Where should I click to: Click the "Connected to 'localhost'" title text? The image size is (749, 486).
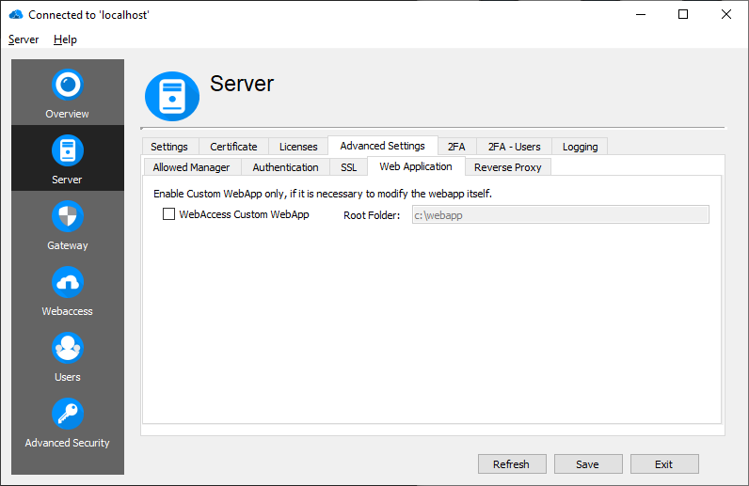pyautogui.click(x=88, y=15)
